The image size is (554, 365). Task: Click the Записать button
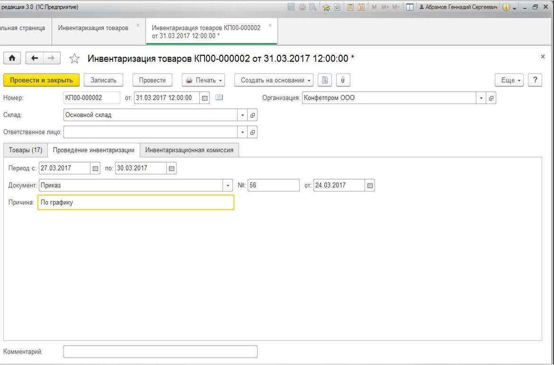point(103,80)
